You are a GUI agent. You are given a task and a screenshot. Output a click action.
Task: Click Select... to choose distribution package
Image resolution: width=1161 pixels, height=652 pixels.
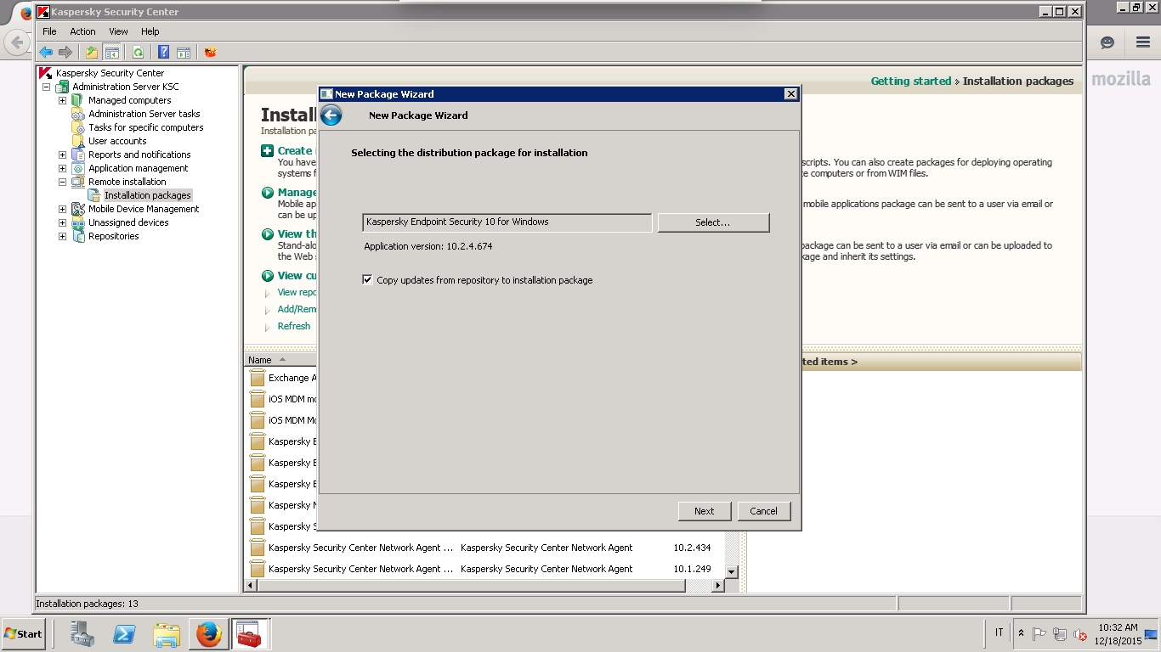click(713, 222)
